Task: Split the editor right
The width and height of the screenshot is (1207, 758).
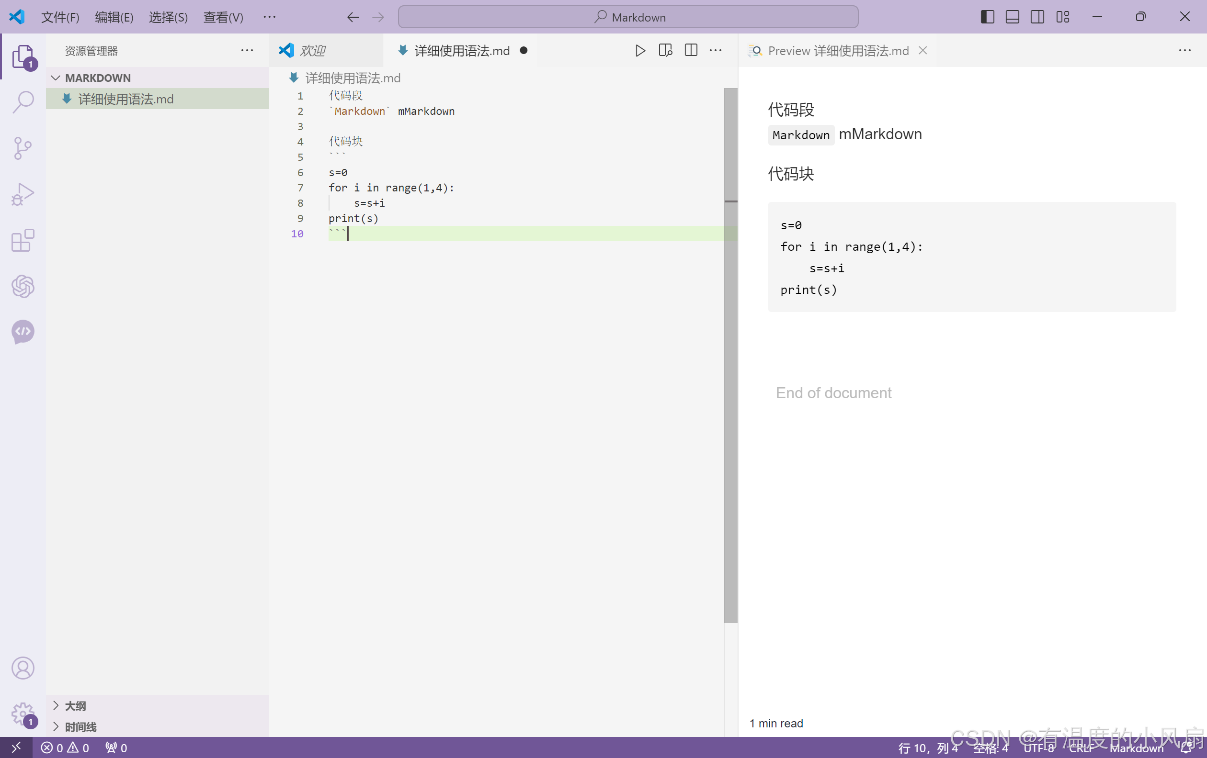Action: [x=691, y=51]
